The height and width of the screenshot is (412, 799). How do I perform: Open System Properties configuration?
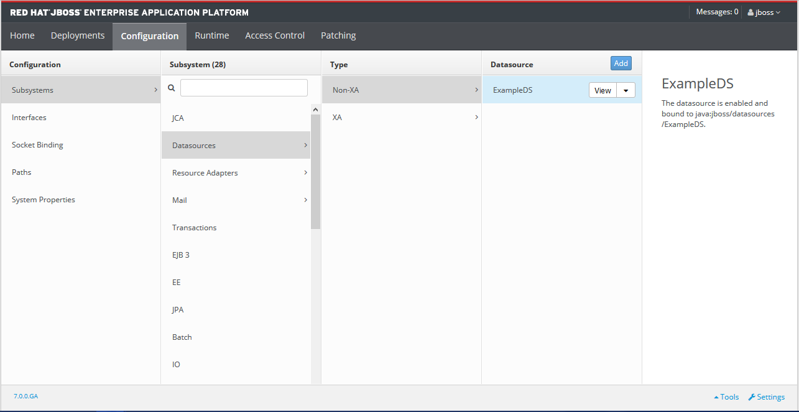(81, 199)
